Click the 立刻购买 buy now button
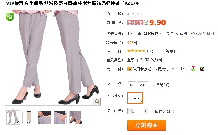Image resolution: width=218 pixels, height=135 pixels. click(x=146, y=125)
